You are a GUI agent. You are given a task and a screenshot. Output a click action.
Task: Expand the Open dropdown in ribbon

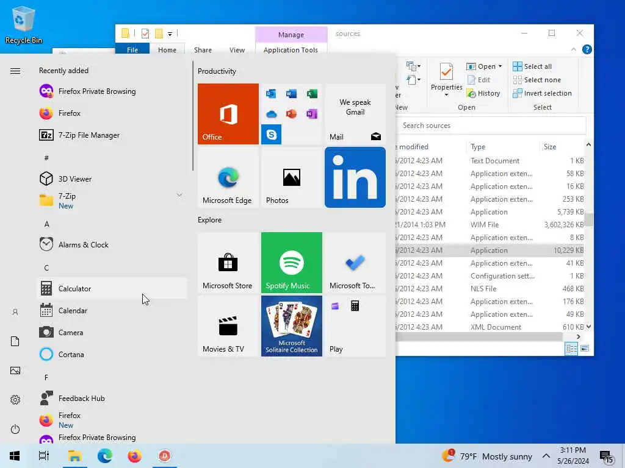point(484,66)
